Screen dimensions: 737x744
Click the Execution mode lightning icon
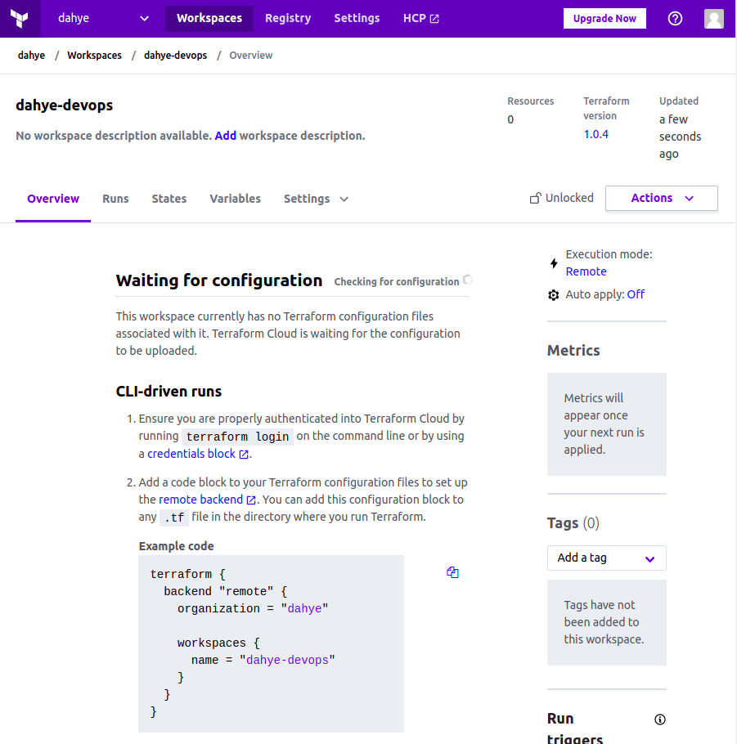(x=554, y=263)
